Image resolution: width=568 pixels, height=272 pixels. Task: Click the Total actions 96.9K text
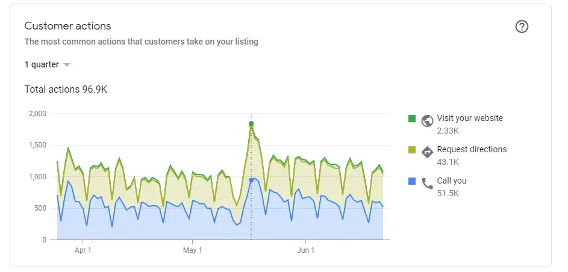point(66,90)
